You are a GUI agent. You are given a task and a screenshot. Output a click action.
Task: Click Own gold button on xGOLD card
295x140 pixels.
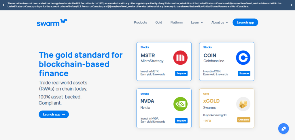244,120
